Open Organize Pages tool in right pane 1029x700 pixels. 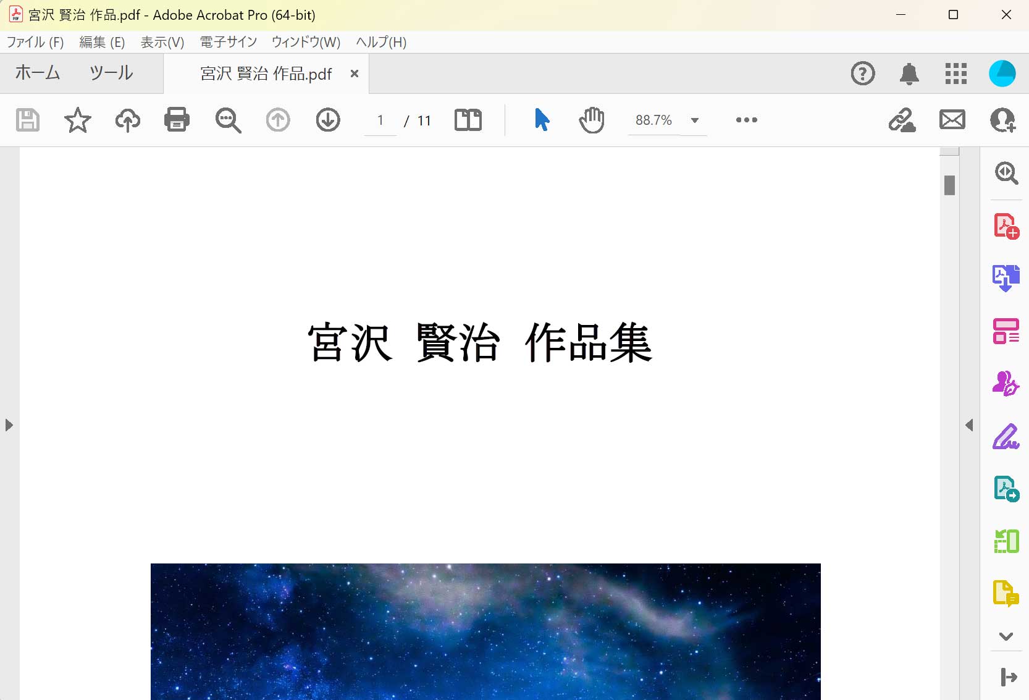1006,541
